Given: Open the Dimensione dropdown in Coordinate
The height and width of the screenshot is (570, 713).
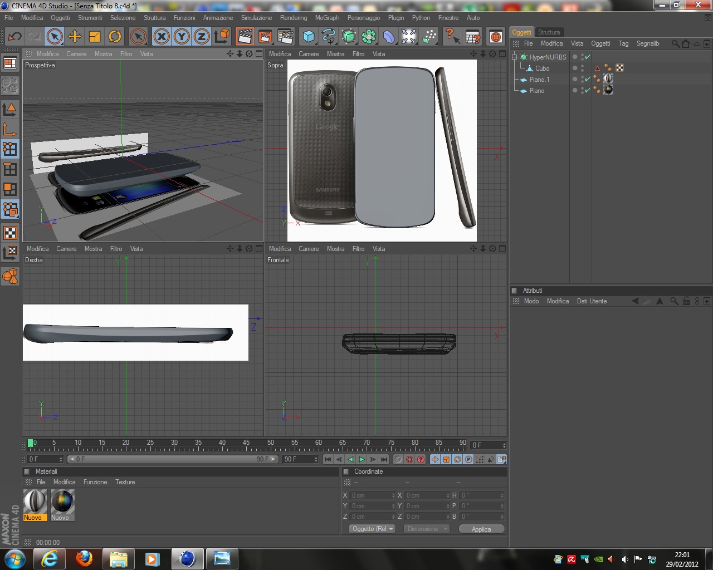Looking at the screenshot, I should click(x=426, y=529).
